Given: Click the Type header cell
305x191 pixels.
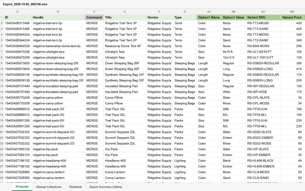Looking at the screenshot, I should pos(185,17).
